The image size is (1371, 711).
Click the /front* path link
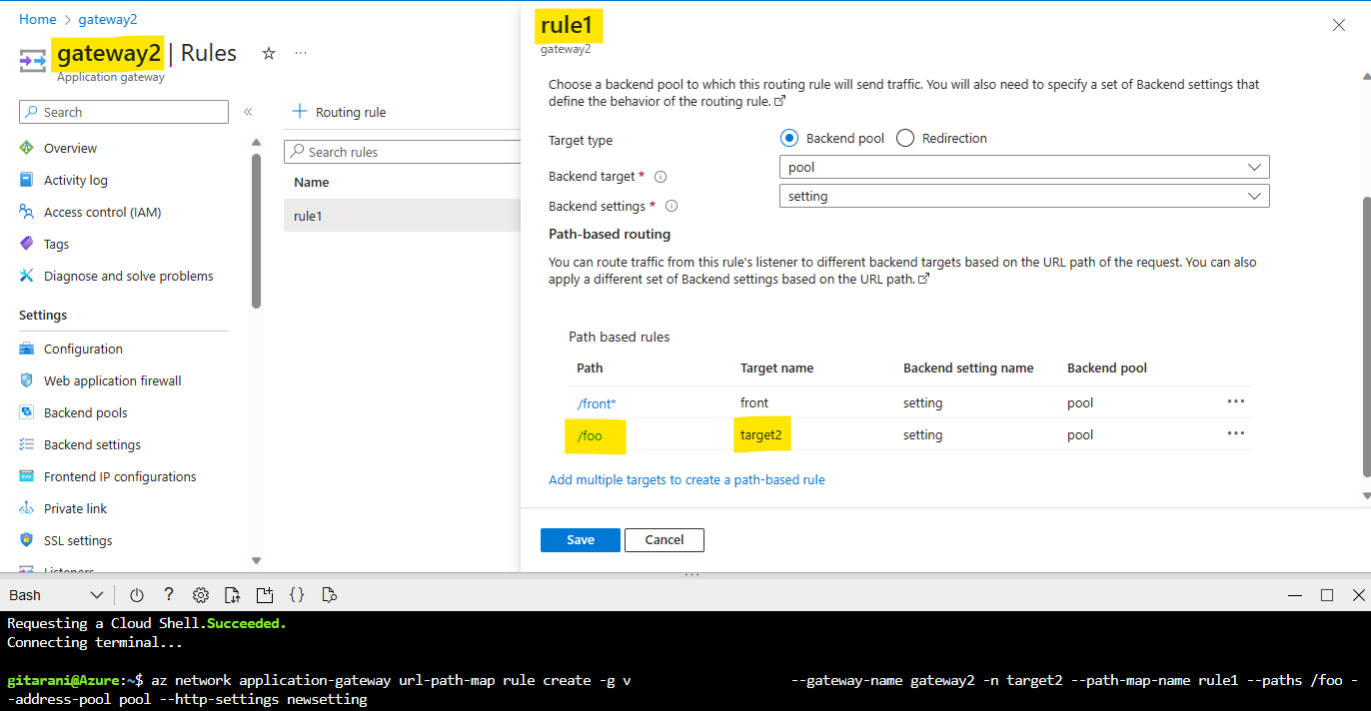click(597, 403)
